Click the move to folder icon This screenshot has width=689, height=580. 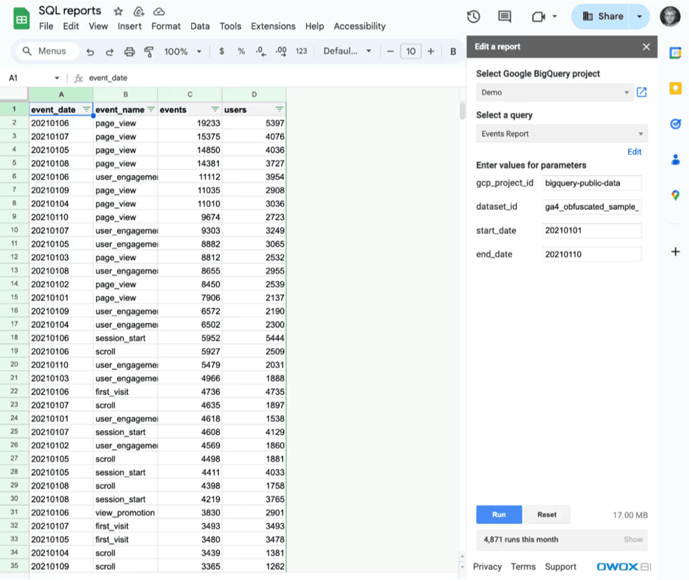[x=139, y=11]
